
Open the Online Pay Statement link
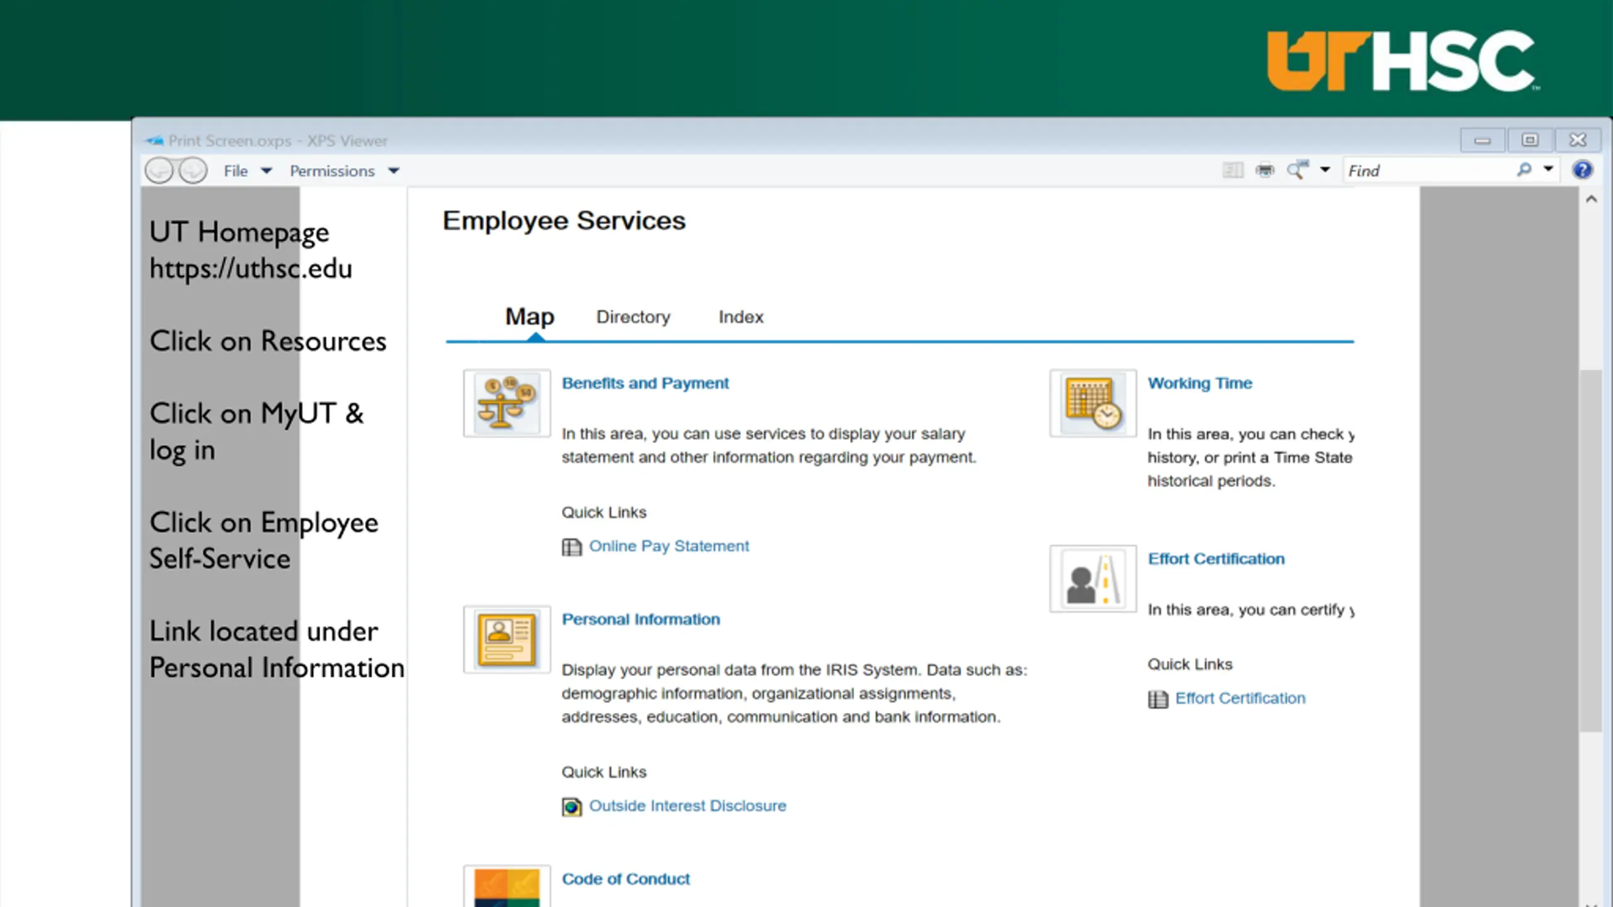point(669,546)
